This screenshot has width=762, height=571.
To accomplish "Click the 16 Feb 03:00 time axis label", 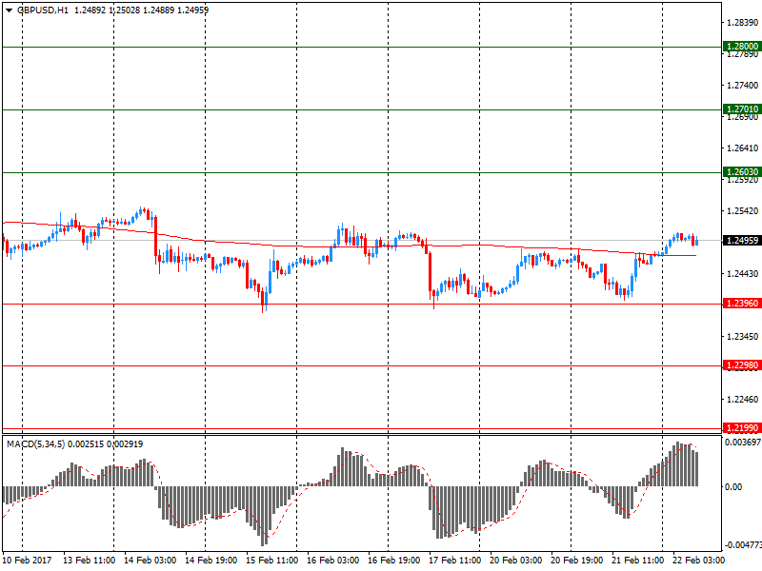I will coord(332,560).
